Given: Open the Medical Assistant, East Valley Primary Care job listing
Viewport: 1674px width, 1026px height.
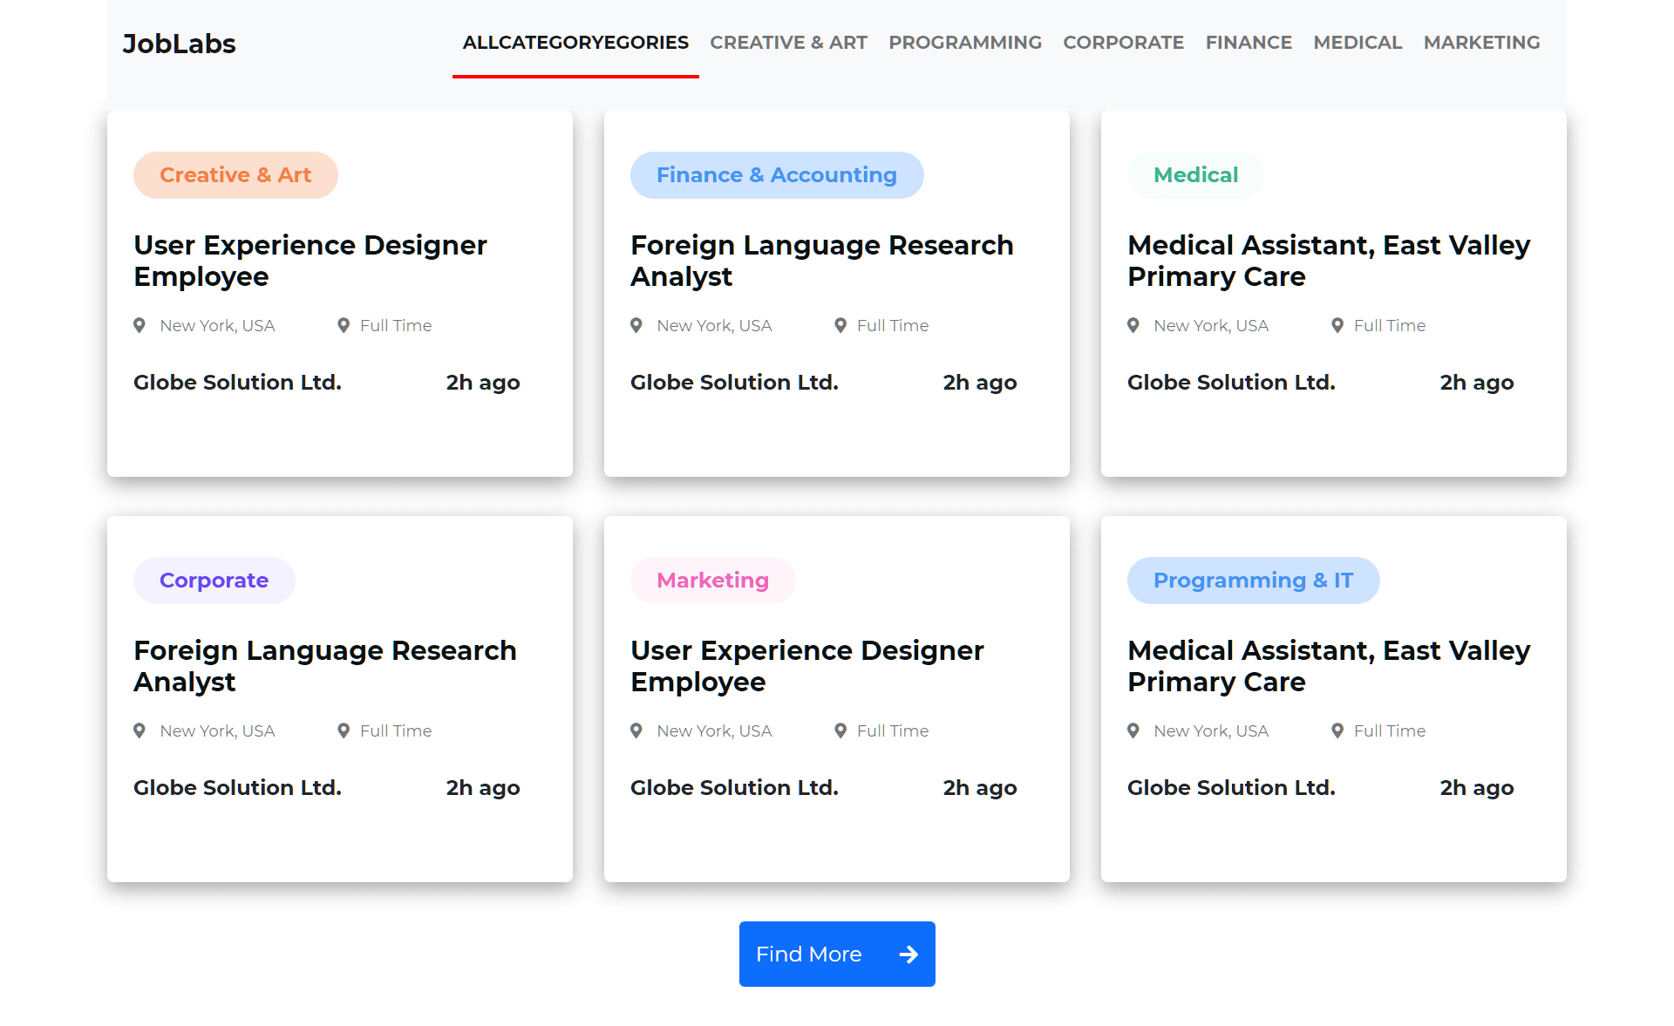Looking at the screenshot, I should 1328,261.
